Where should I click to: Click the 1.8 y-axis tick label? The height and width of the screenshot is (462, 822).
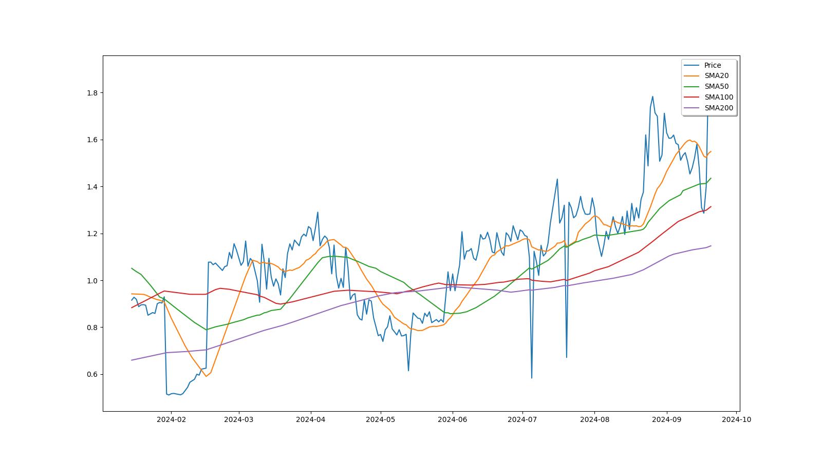pos(92,93)
